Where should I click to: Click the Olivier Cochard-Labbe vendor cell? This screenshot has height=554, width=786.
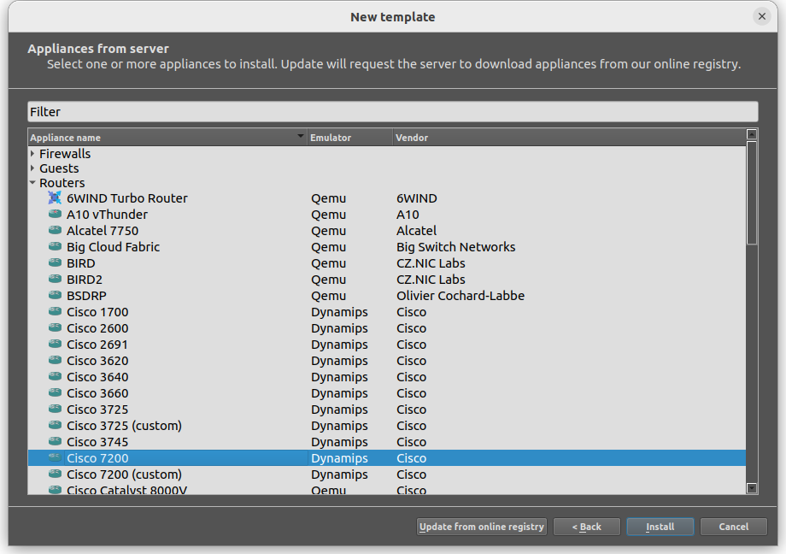[460, 296]
